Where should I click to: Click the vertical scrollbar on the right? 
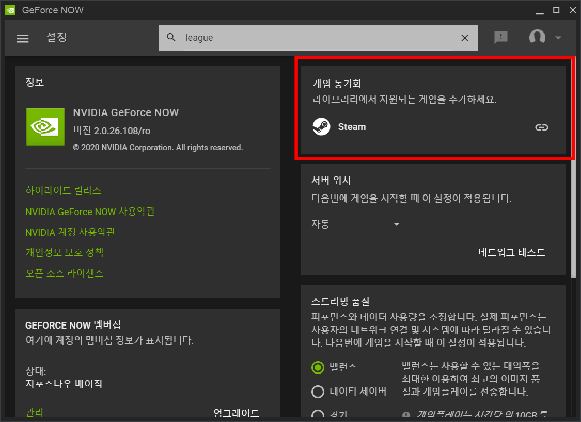tap(574, 167)
